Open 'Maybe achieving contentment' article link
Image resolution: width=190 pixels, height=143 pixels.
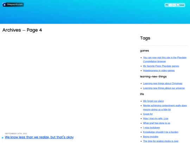(x=165, y=107)
